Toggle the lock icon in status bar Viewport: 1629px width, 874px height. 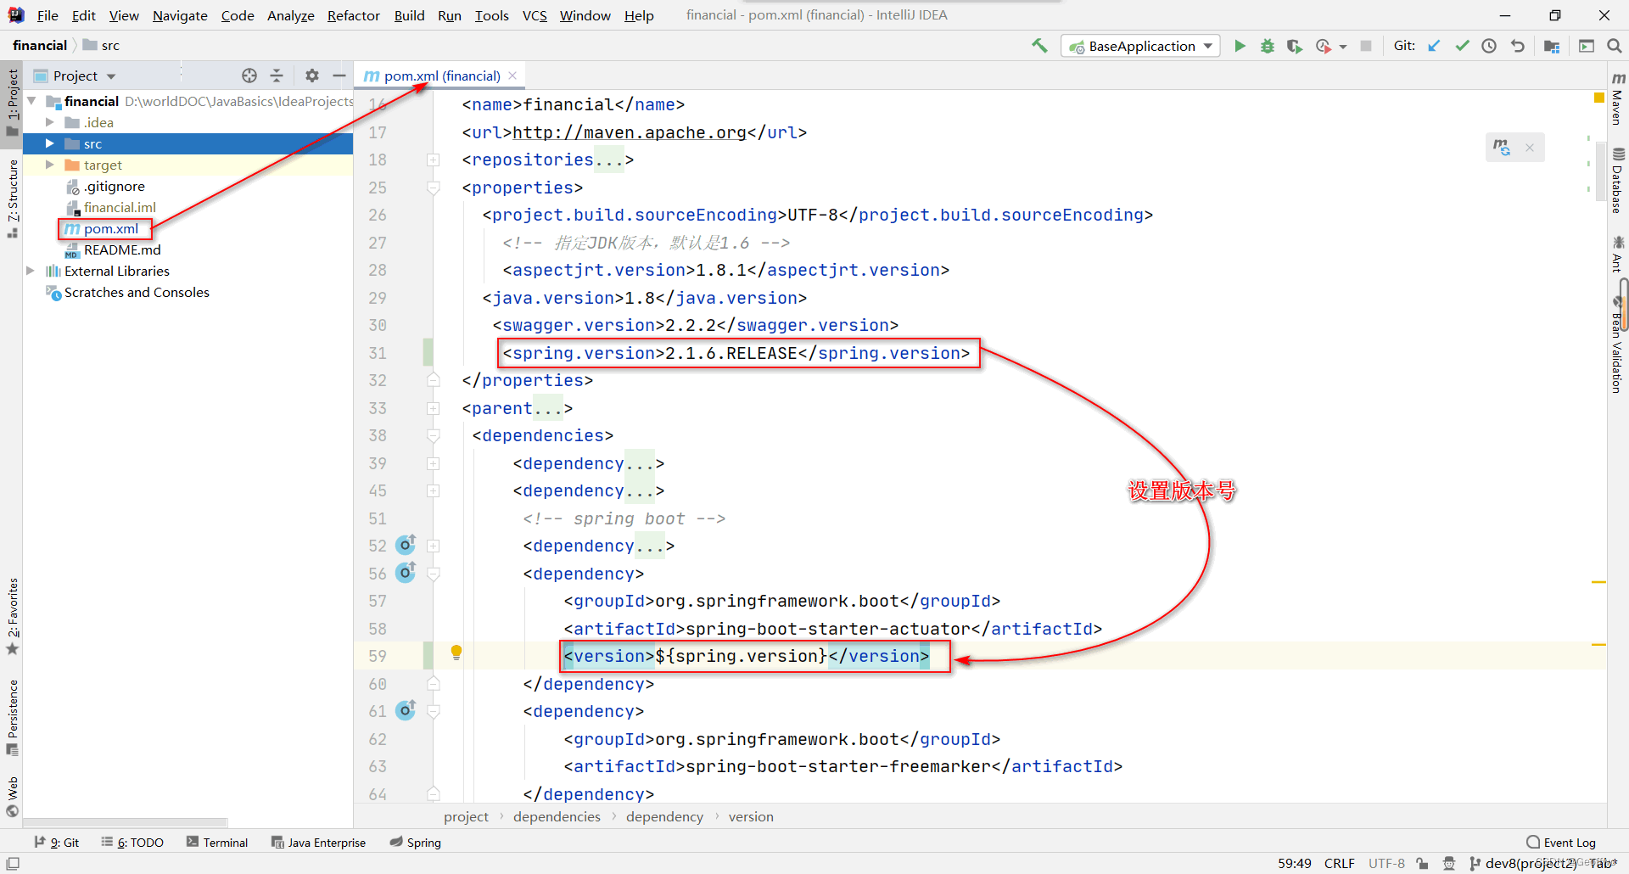coord(1424,863)
